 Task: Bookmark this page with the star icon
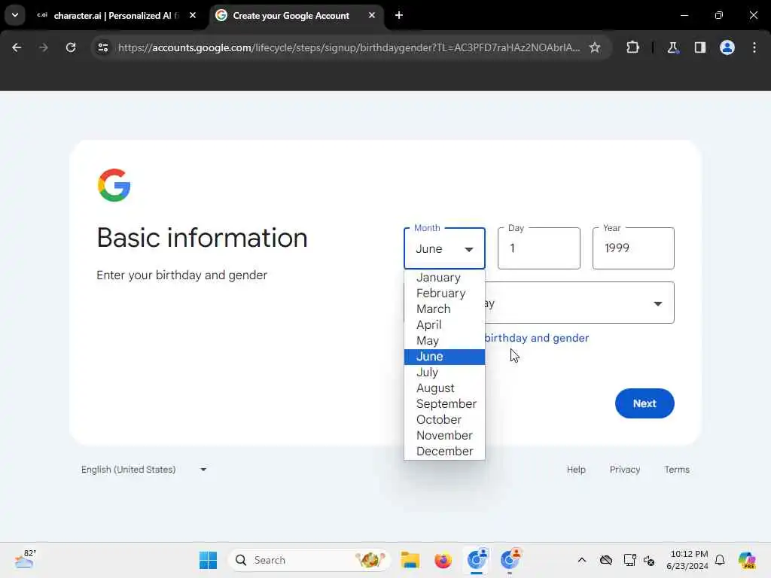tap(595, 47)
